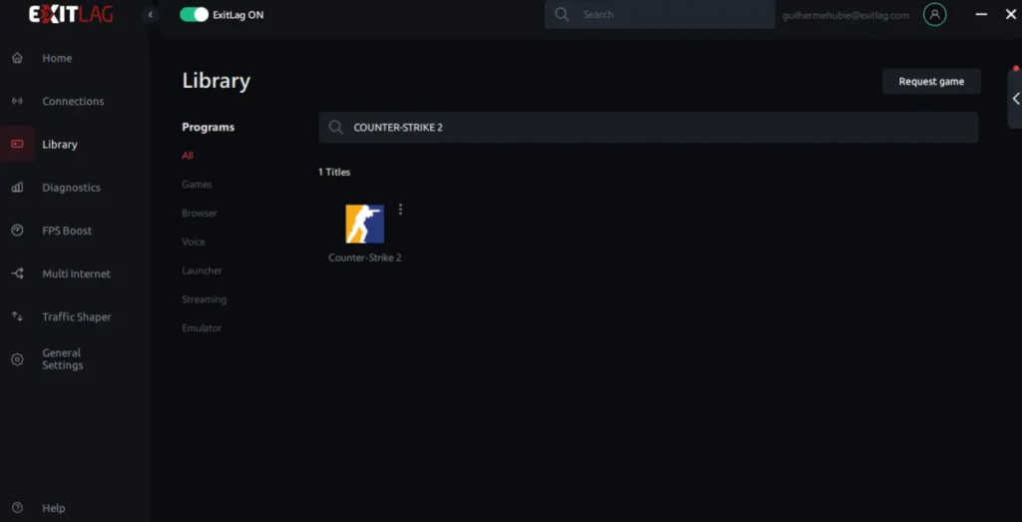This screenshot has height=522, width=1022.
Task: Toggle the ExitLag ON switch
Action: (194, 15)
